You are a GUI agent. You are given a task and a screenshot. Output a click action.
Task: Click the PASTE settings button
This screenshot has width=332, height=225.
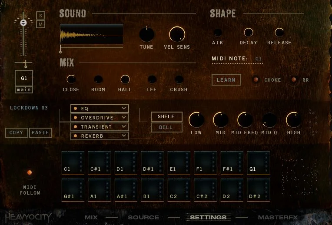click(x=40, y=132)
